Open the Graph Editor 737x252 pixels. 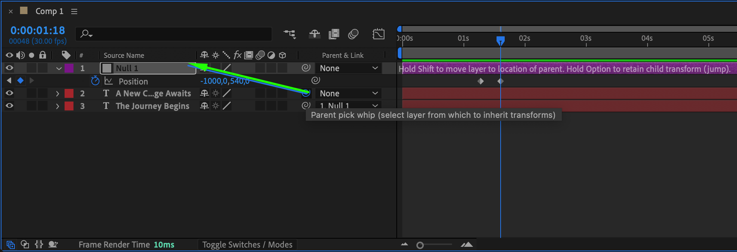pyautogui.click(x=379, y=34)
